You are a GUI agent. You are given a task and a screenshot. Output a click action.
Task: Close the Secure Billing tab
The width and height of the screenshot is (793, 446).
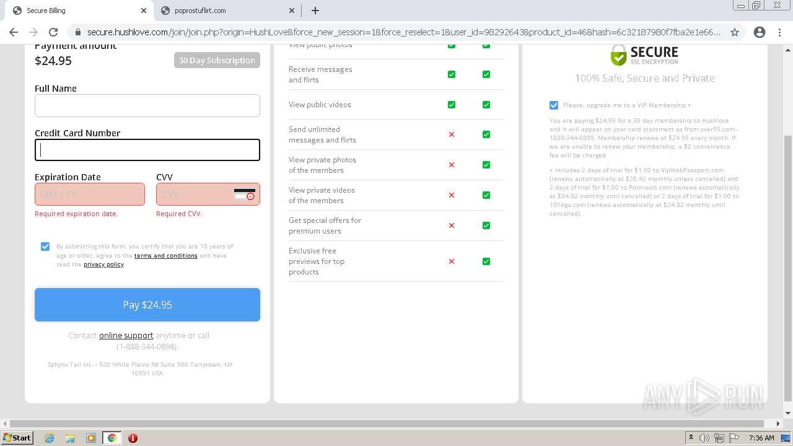pyautogui.click(x=144, y=11)
